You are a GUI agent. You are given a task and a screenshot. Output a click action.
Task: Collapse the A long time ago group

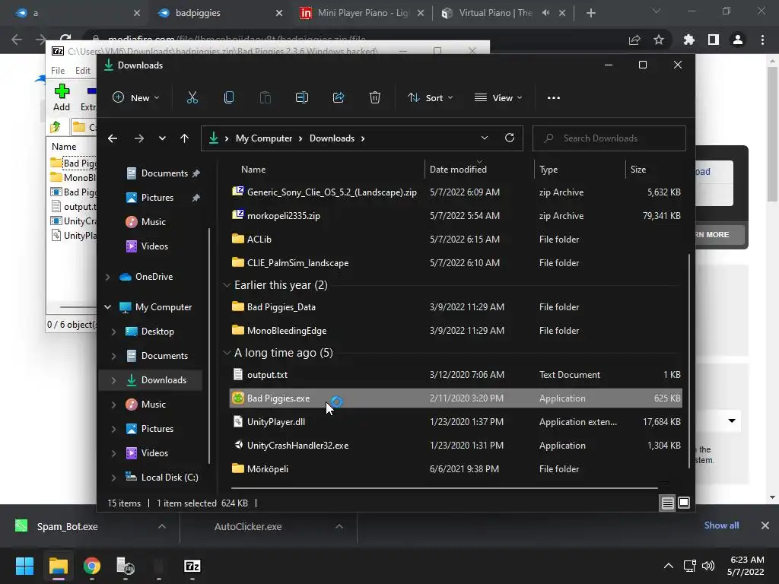[x=227, y=353]
